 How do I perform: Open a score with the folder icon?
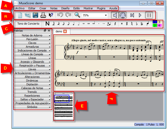tap(28, 15)
